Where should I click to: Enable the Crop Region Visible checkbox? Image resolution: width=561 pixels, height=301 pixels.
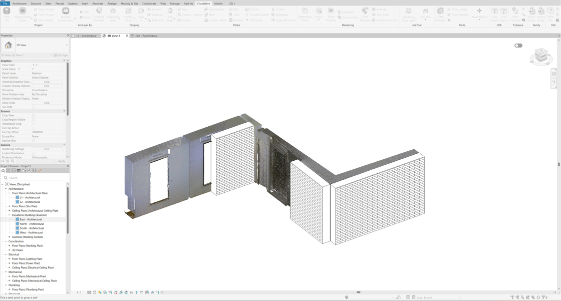pyautogui.click(x=34, y=120)
